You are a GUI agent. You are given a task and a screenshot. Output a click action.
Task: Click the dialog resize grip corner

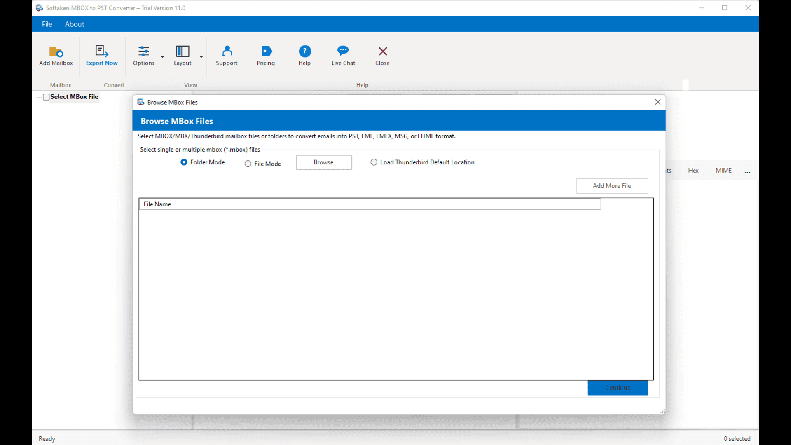click(x=662, y=411)
